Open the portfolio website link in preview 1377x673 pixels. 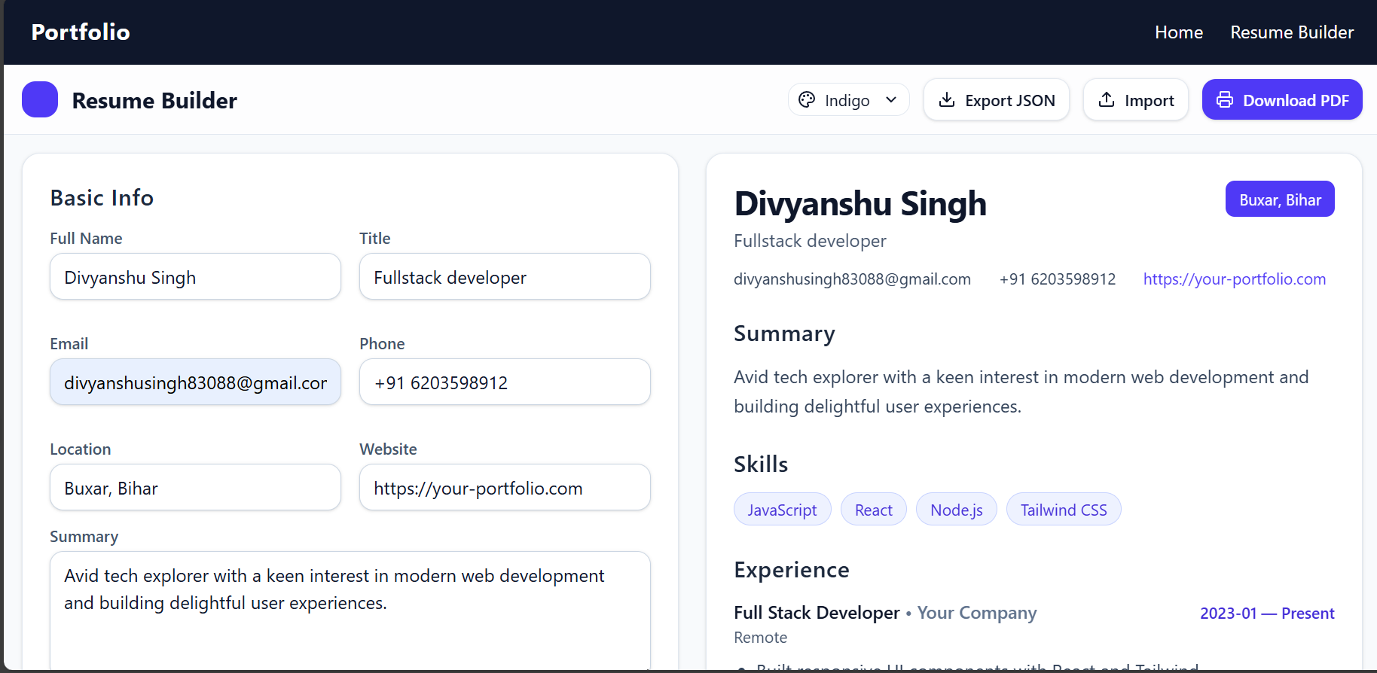tap(1234, 279)
